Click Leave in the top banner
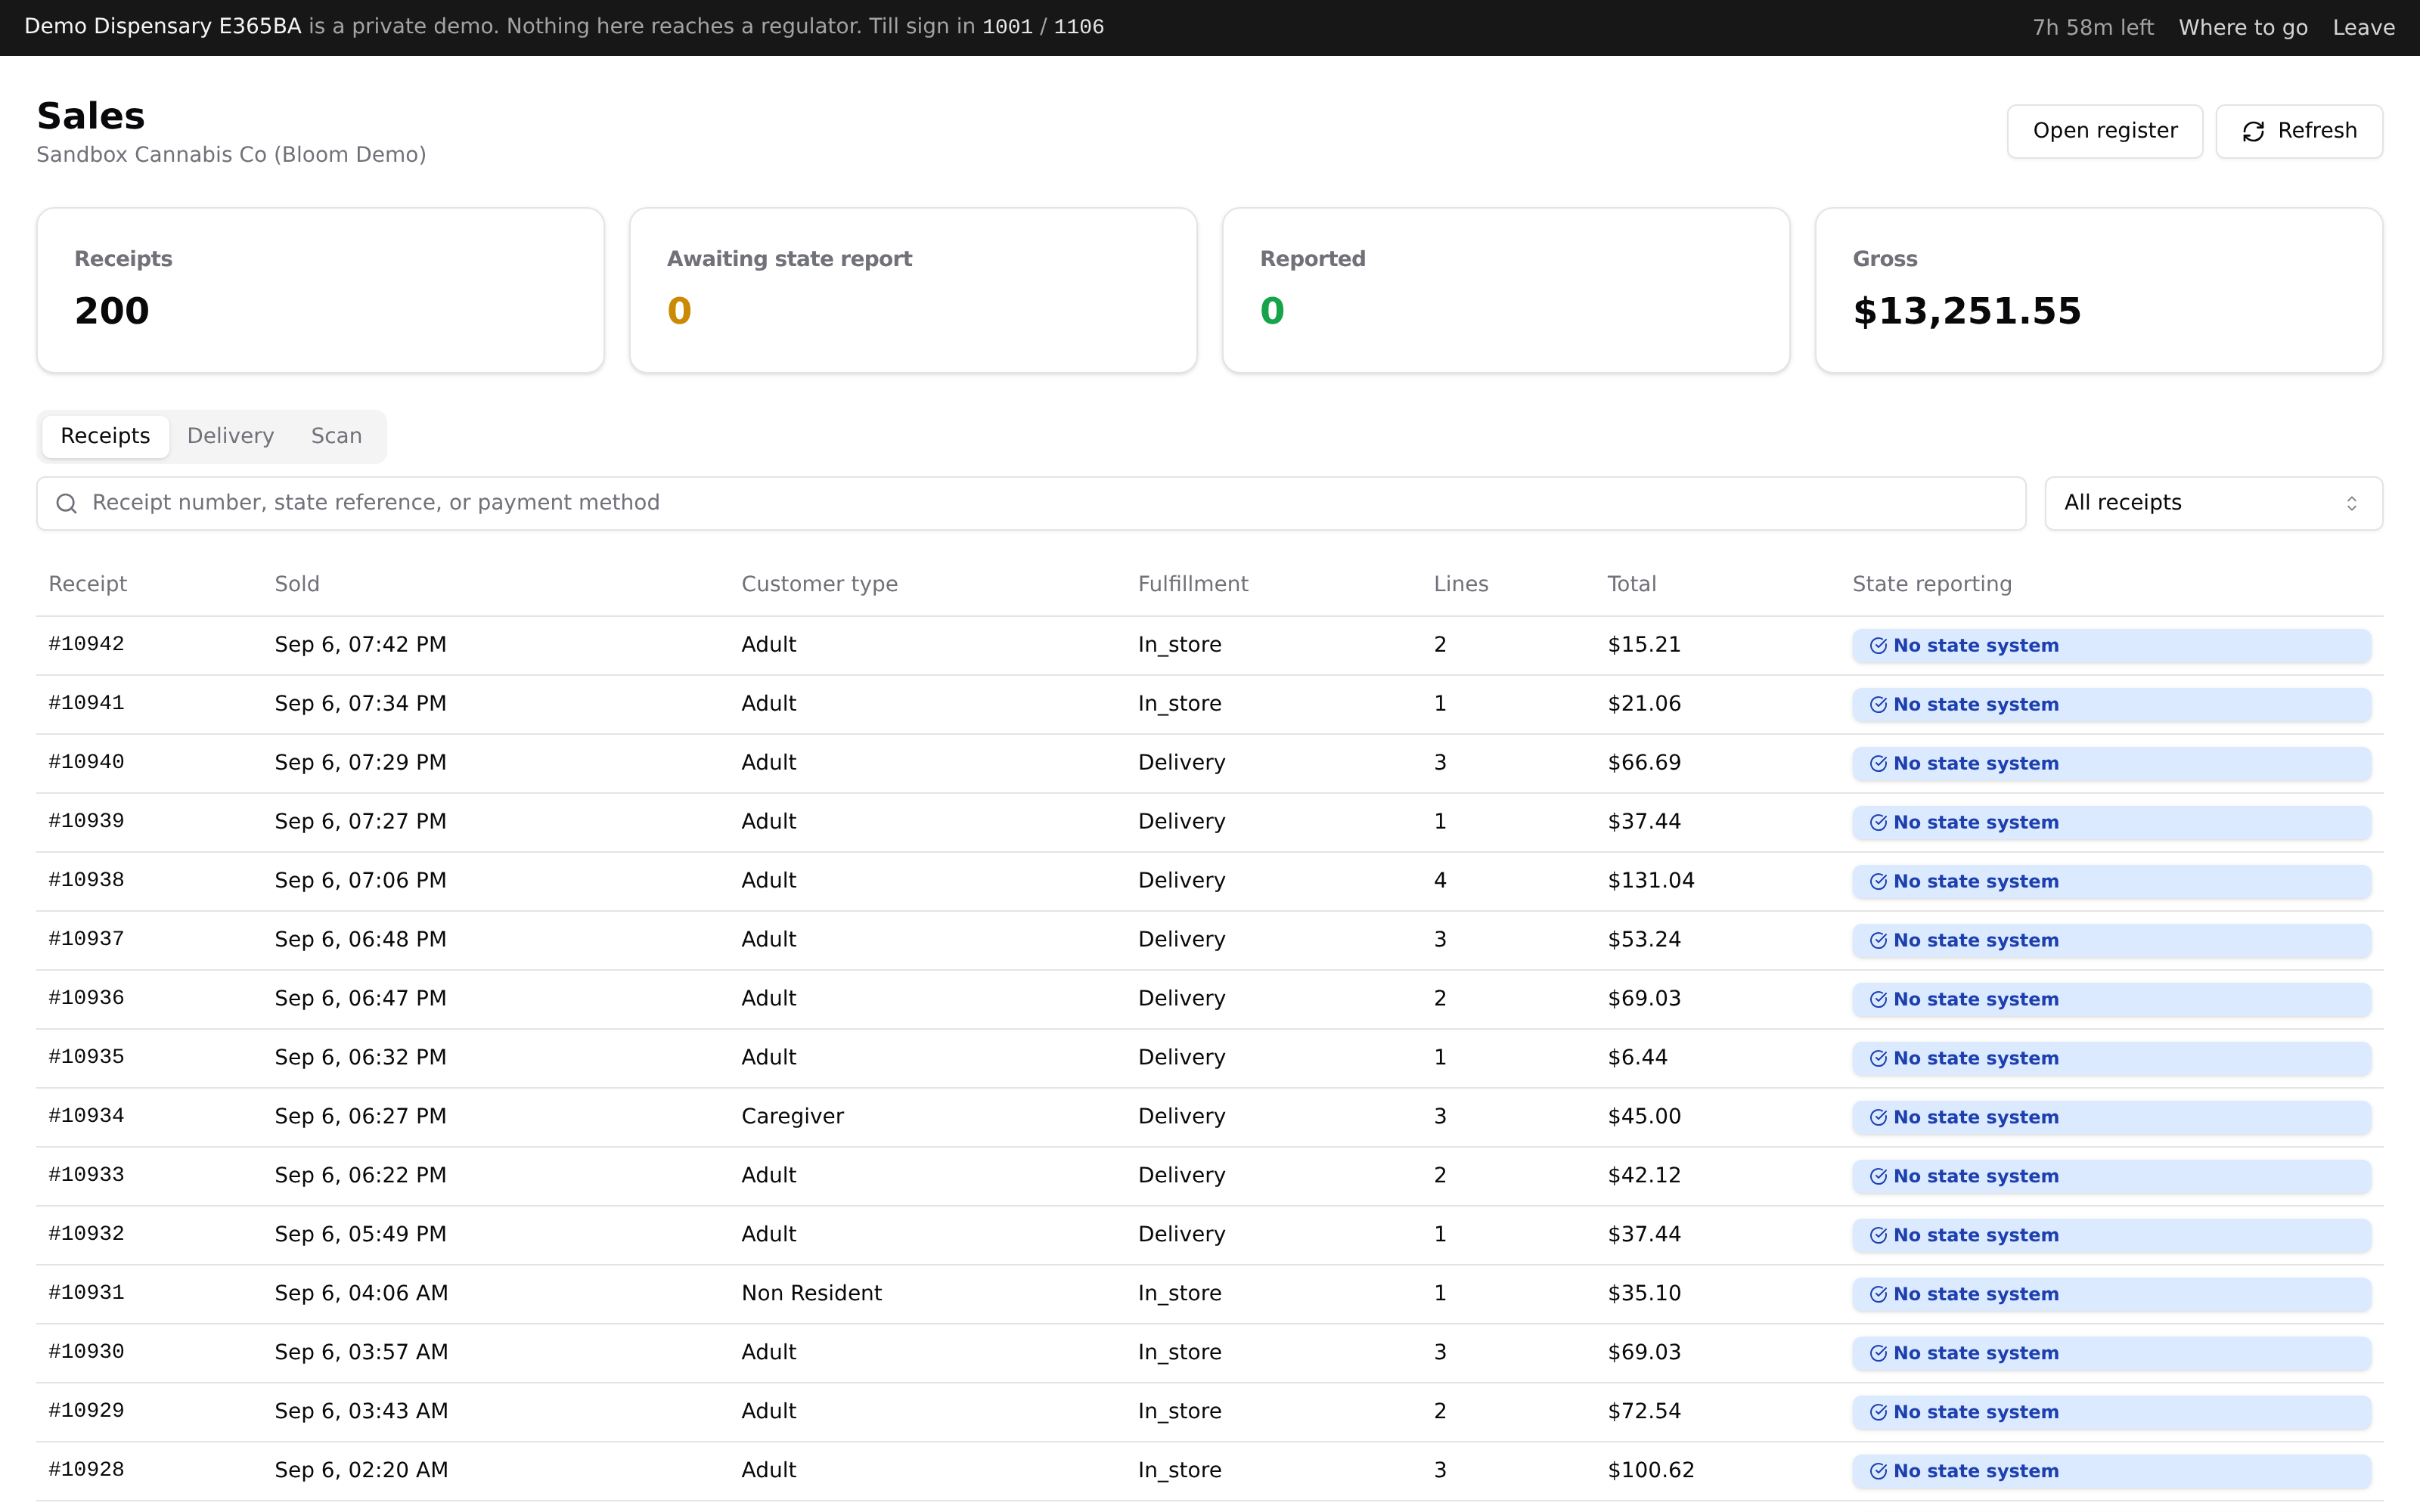2420x1512 pixels. pos(2364,27)
